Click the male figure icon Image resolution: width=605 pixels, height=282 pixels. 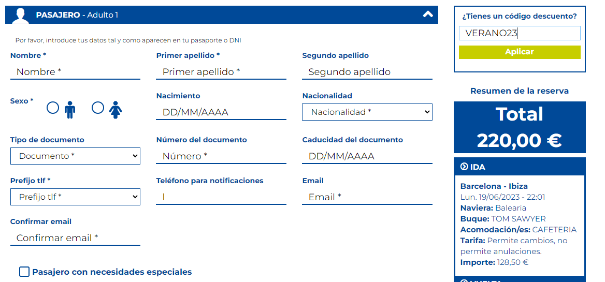pyautogui.click(x=70, y=109)
